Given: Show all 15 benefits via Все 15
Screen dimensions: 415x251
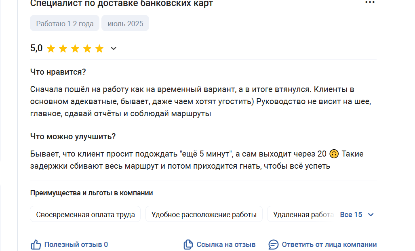Looking at the screenshot, I should tap(351, 215).
